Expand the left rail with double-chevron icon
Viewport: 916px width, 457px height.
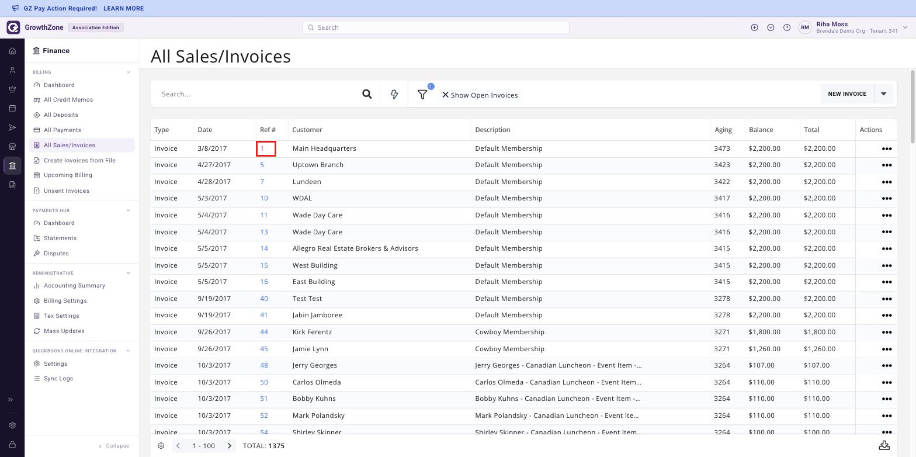pos(11,400)
